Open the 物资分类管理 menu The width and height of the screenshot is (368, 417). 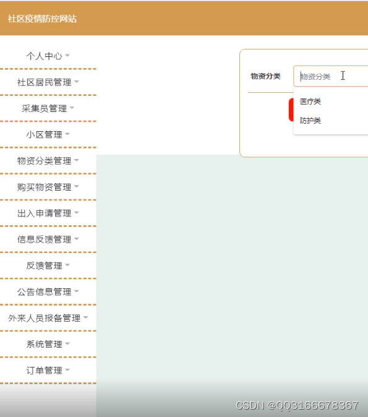coord(48,161)
